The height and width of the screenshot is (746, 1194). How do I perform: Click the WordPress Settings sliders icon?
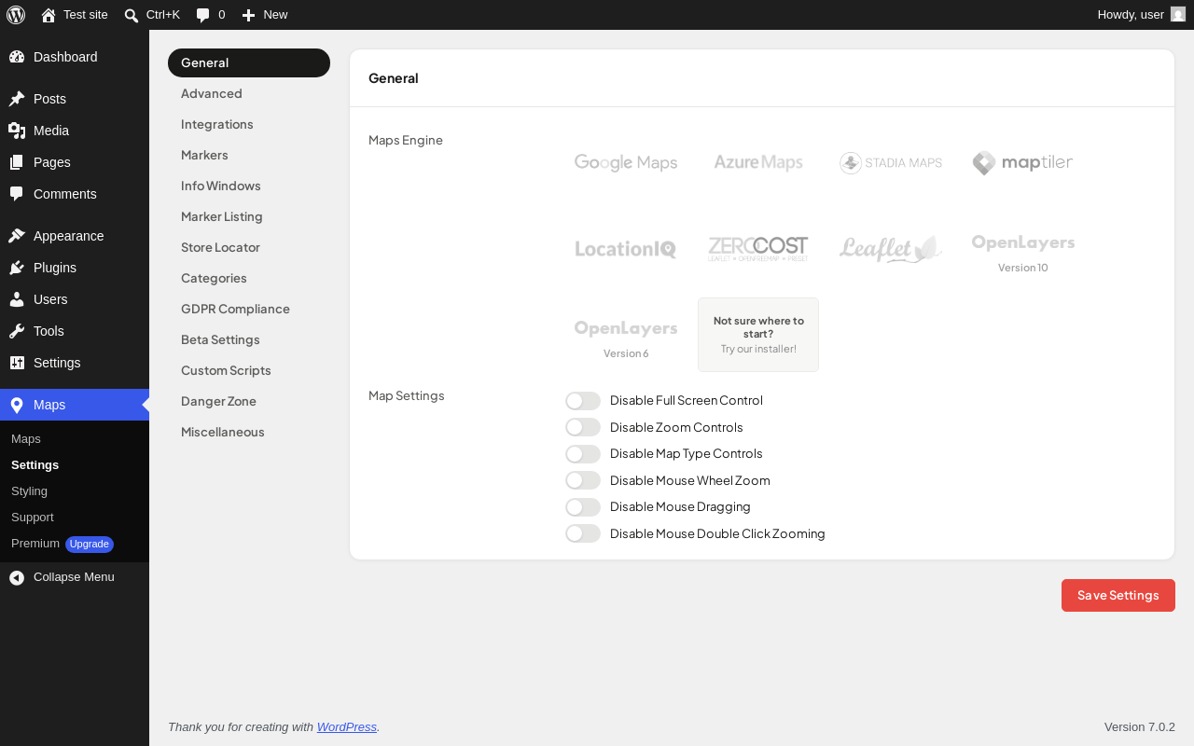[x=17, y=363]
